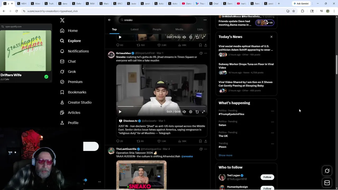338x190 pixels.
Task: Bookmark the post with 98K views
Action: [x=200, y=45]
